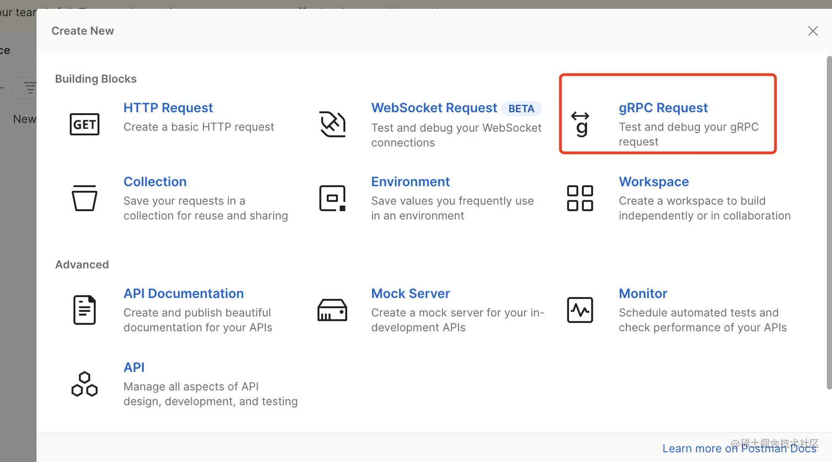832x462 pixels.
Task: Select the API title link
Action: point(134,367)
